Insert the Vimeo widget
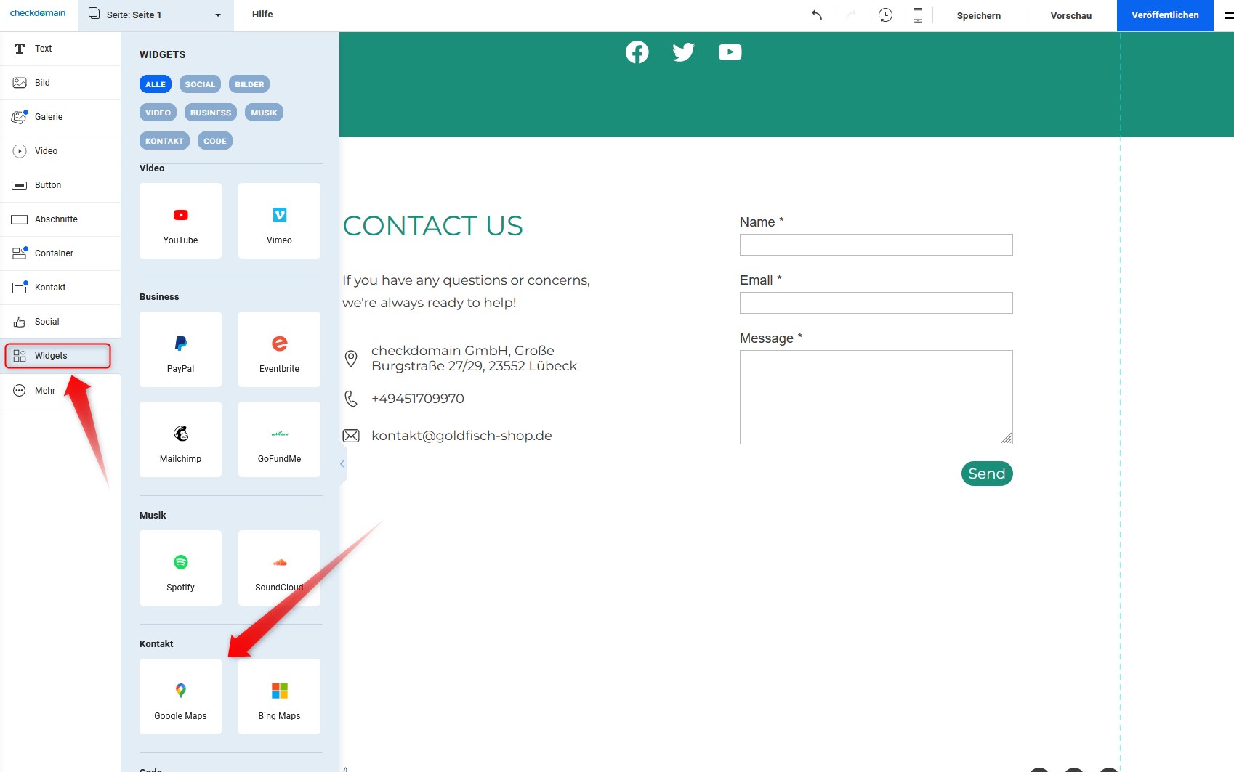This screenshot has width=1234, height=772. coord(279,221)
